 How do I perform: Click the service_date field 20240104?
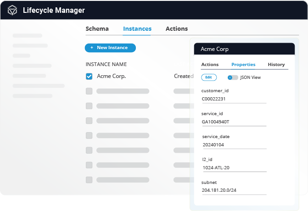[234, 144]
